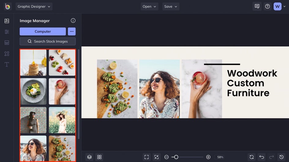Expand the account menu arrow

[x=284, y=6]
